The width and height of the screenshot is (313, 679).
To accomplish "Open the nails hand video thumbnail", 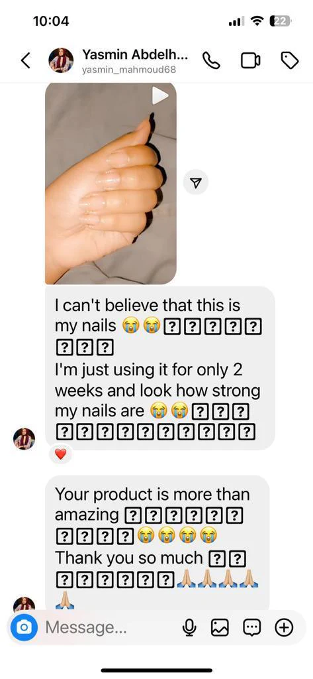I will tap(111, 183).
